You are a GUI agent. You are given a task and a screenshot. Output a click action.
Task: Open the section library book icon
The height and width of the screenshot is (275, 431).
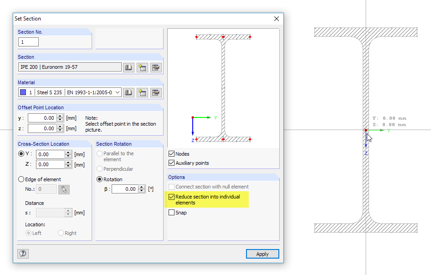(x=128, y=67)
